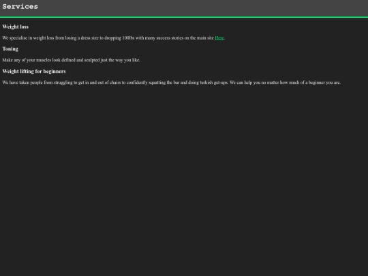Select the 'Weight loss' heading

coord(16,27)
